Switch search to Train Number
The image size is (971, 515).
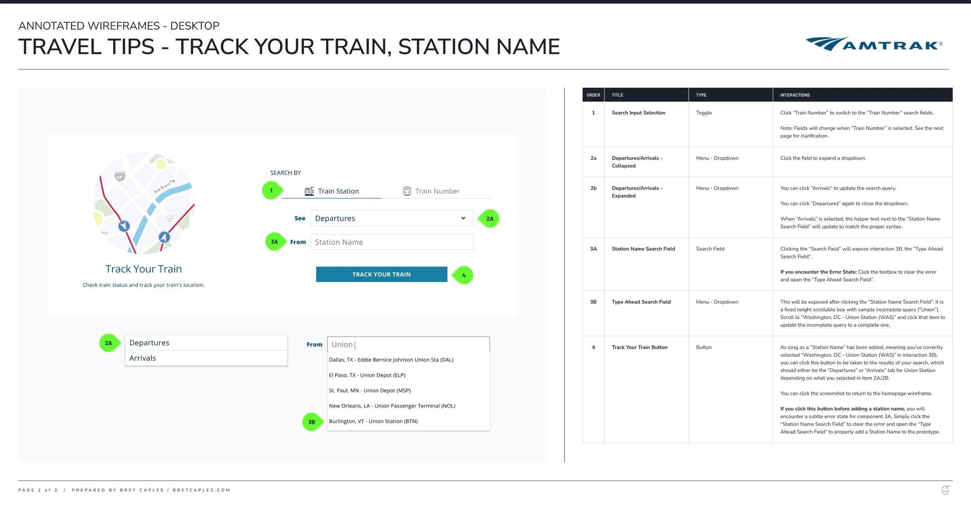pos(437,191)
